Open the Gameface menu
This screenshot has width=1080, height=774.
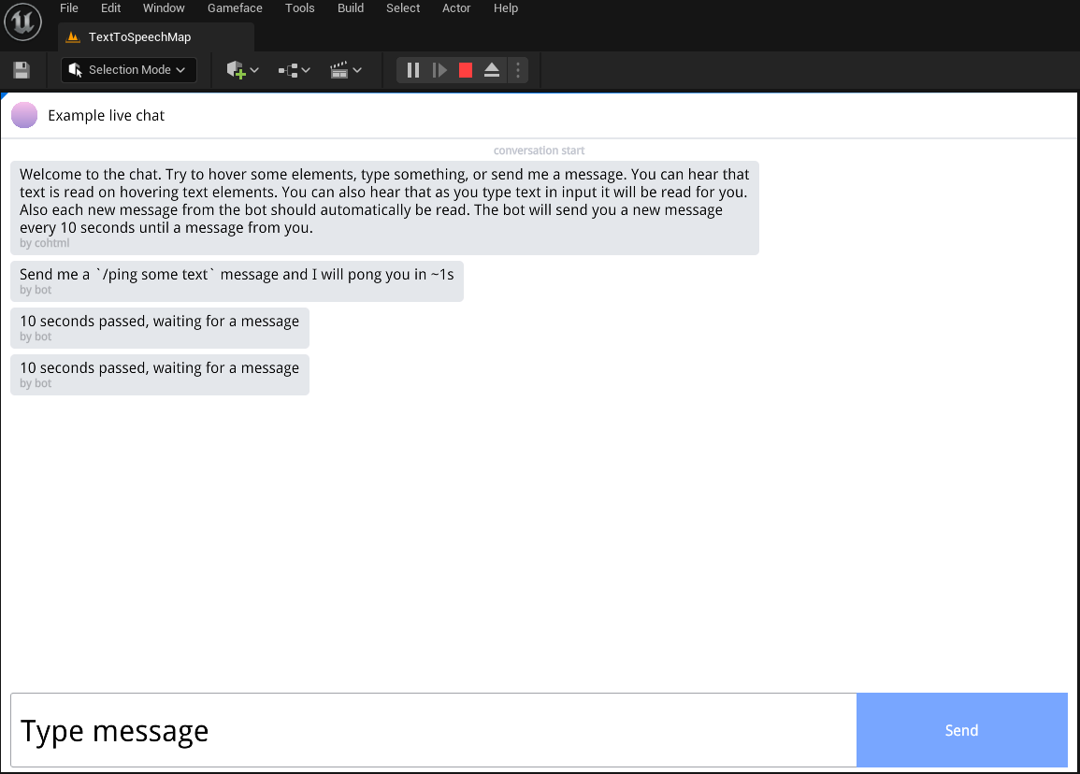(x=235, y=8)
